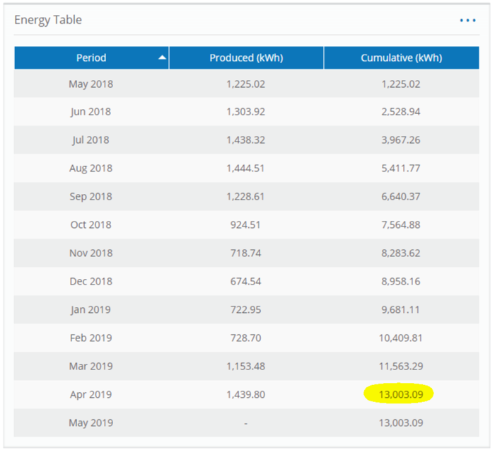Click Nov 2018 produced value 718.74
The image size is (495, 453).
(x=246, y=253)
